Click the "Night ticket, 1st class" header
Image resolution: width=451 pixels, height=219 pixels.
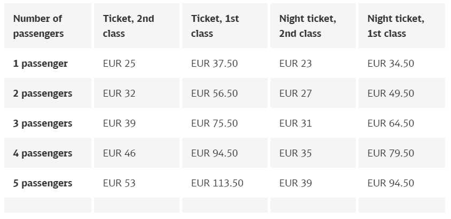(395, 26)
